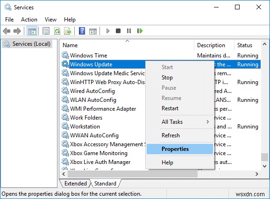Image resolution: width=270 pixels, height=199 pixels.
Task: Click the gear icon beside Xbox Live Auth Manager
Action: [x=65, y=162]
